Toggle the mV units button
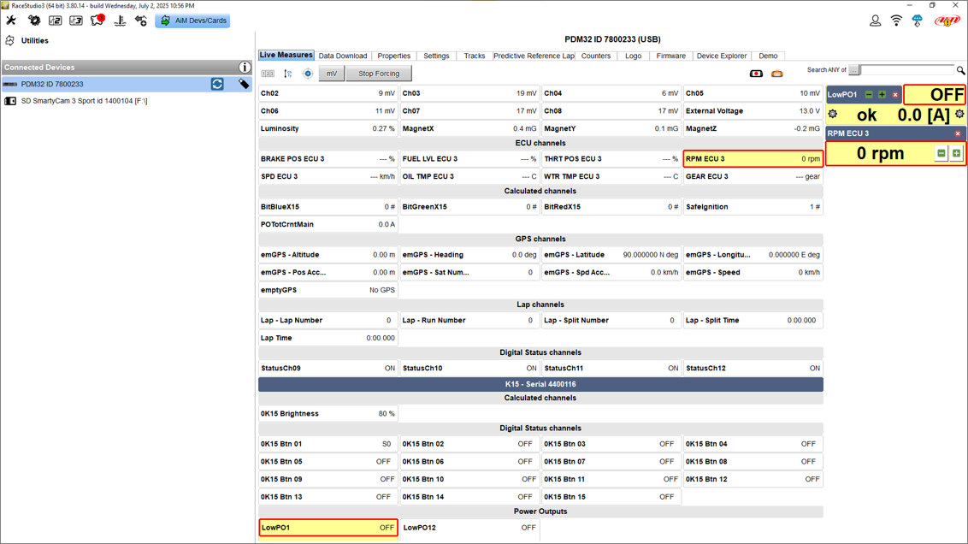968x544 pixels. point(331,74)
